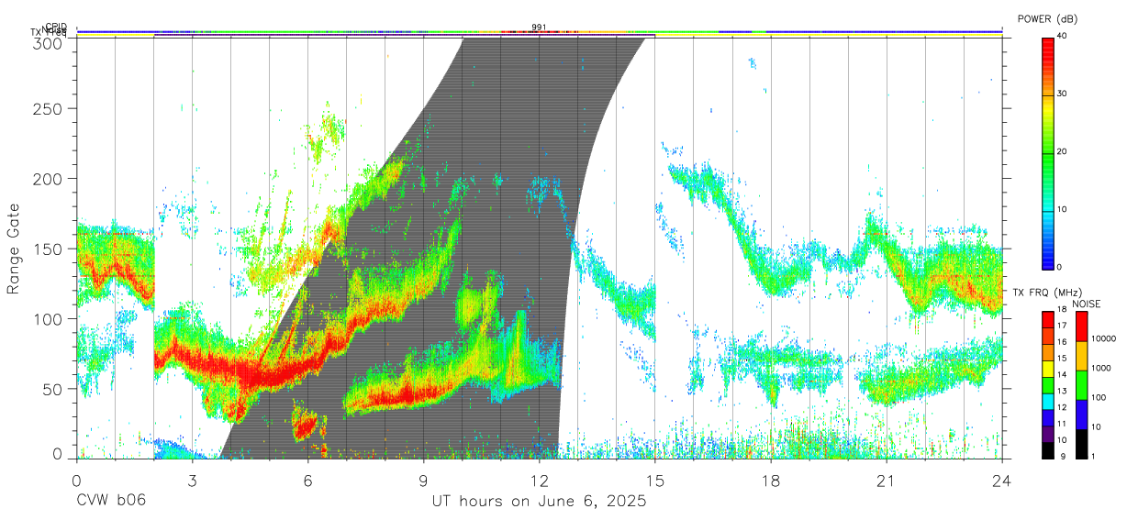Click the "12" label of TX FRQ legend
Viewport: 1127px width, 520px height.
[1062, 408]
